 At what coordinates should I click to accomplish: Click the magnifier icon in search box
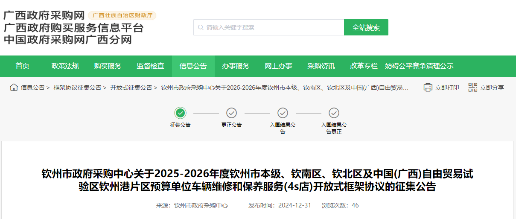(201, 27)
